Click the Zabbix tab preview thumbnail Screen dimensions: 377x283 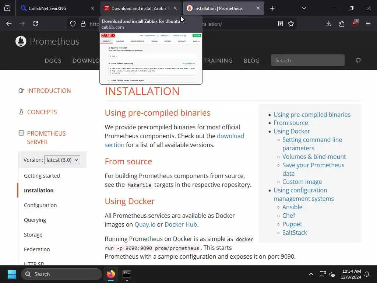point(151,59)
